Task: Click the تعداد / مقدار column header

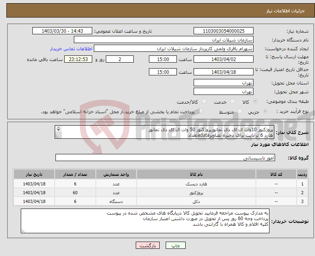Action: [75, 174]
